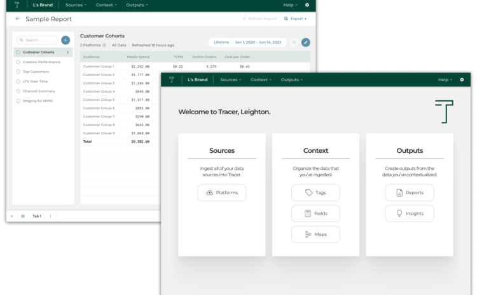Open settings gear in the Sample Report window
Viewport: 477px width, 295px height.
pos(307,5)
